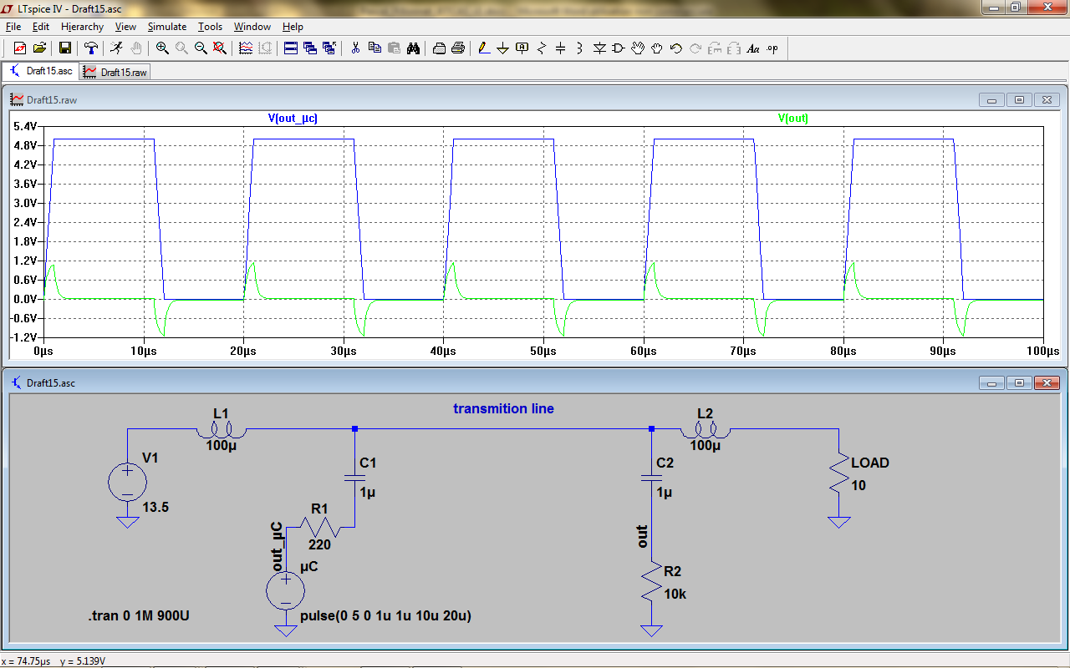The height and width of the screenshot is (668, 1070).
Task: Select the Draw Wire pencil tool
Action: click(483, 48)
